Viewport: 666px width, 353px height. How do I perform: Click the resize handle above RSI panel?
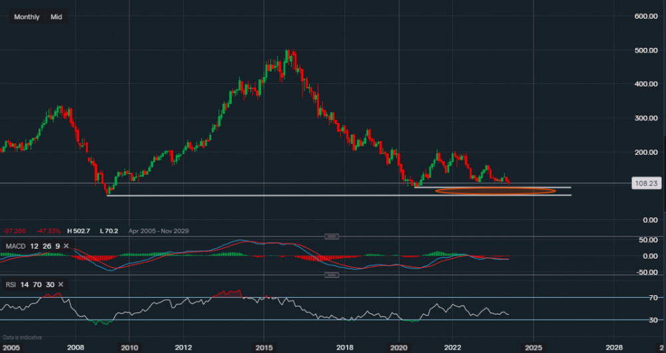tap(331, 275)
